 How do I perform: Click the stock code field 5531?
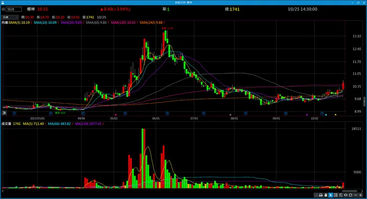pos(13,9)
